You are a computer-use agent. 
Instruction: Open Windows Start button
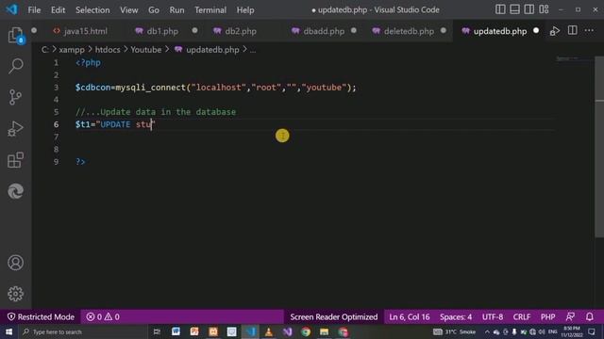point(8,331)
